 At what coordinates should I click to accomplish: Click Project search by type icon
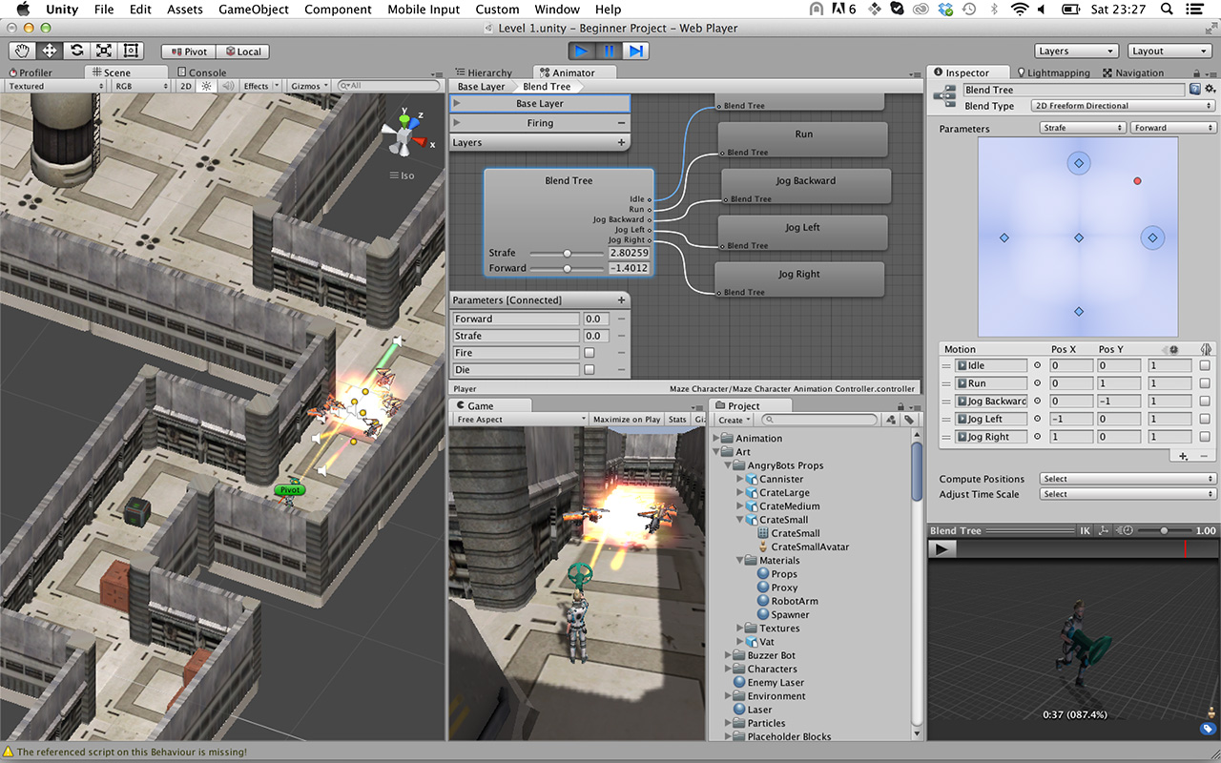pyautogui.click(x=891, y=420)
